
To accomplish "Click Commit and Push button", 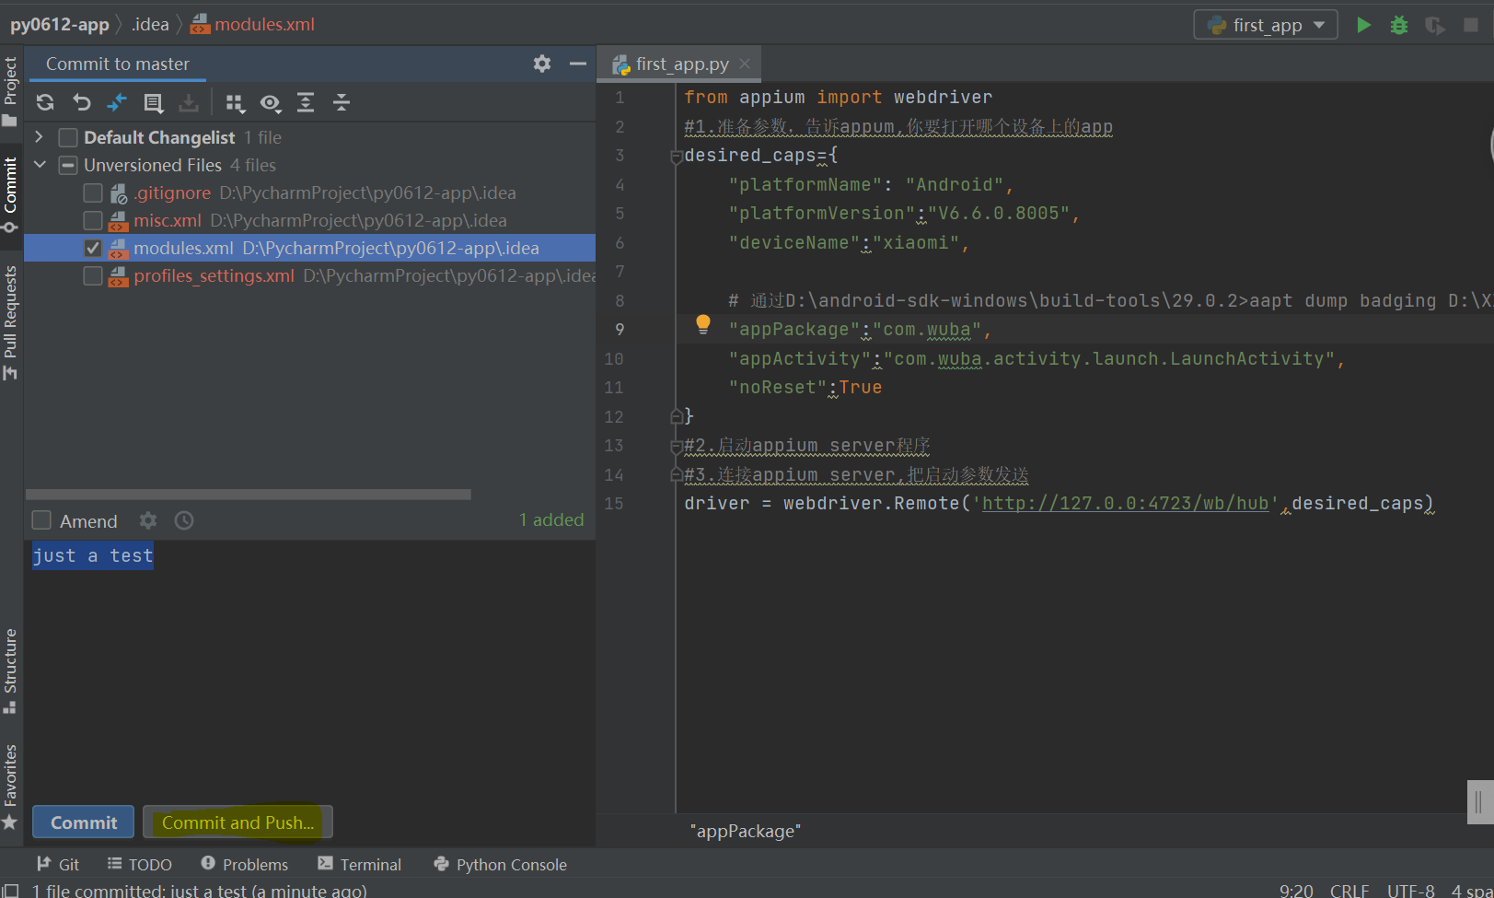I will pos(237,822).
